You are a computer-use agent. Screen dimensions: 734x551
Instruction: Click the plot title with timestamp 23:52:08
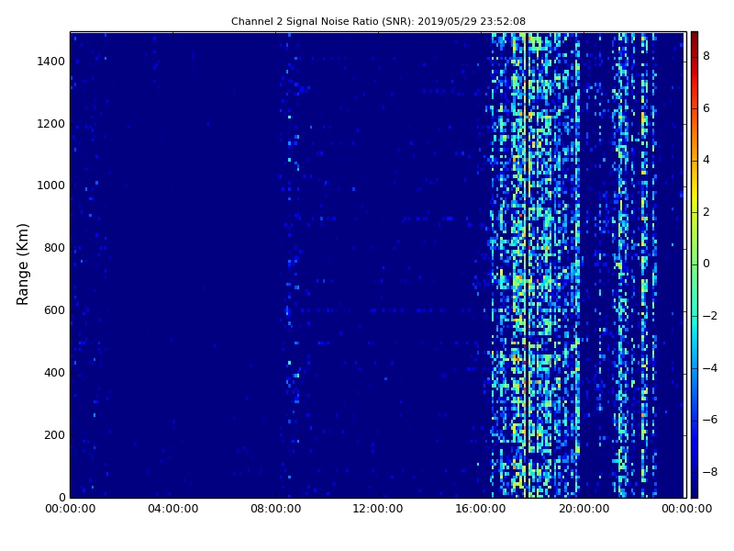click(378, 21)
